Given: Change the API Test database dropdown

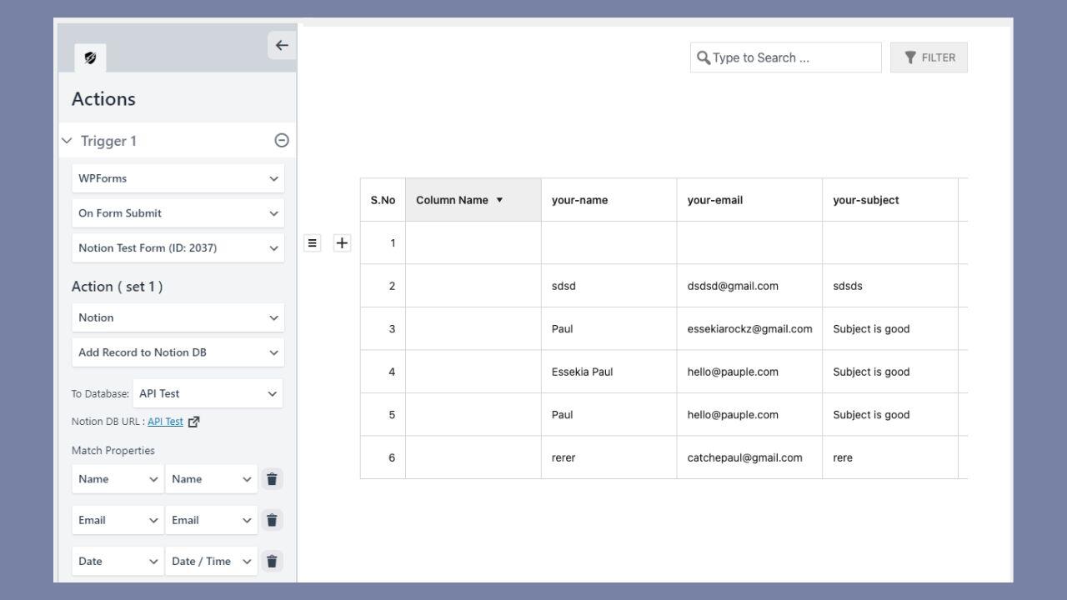Looking at the screenshot, I should point(208,393).
